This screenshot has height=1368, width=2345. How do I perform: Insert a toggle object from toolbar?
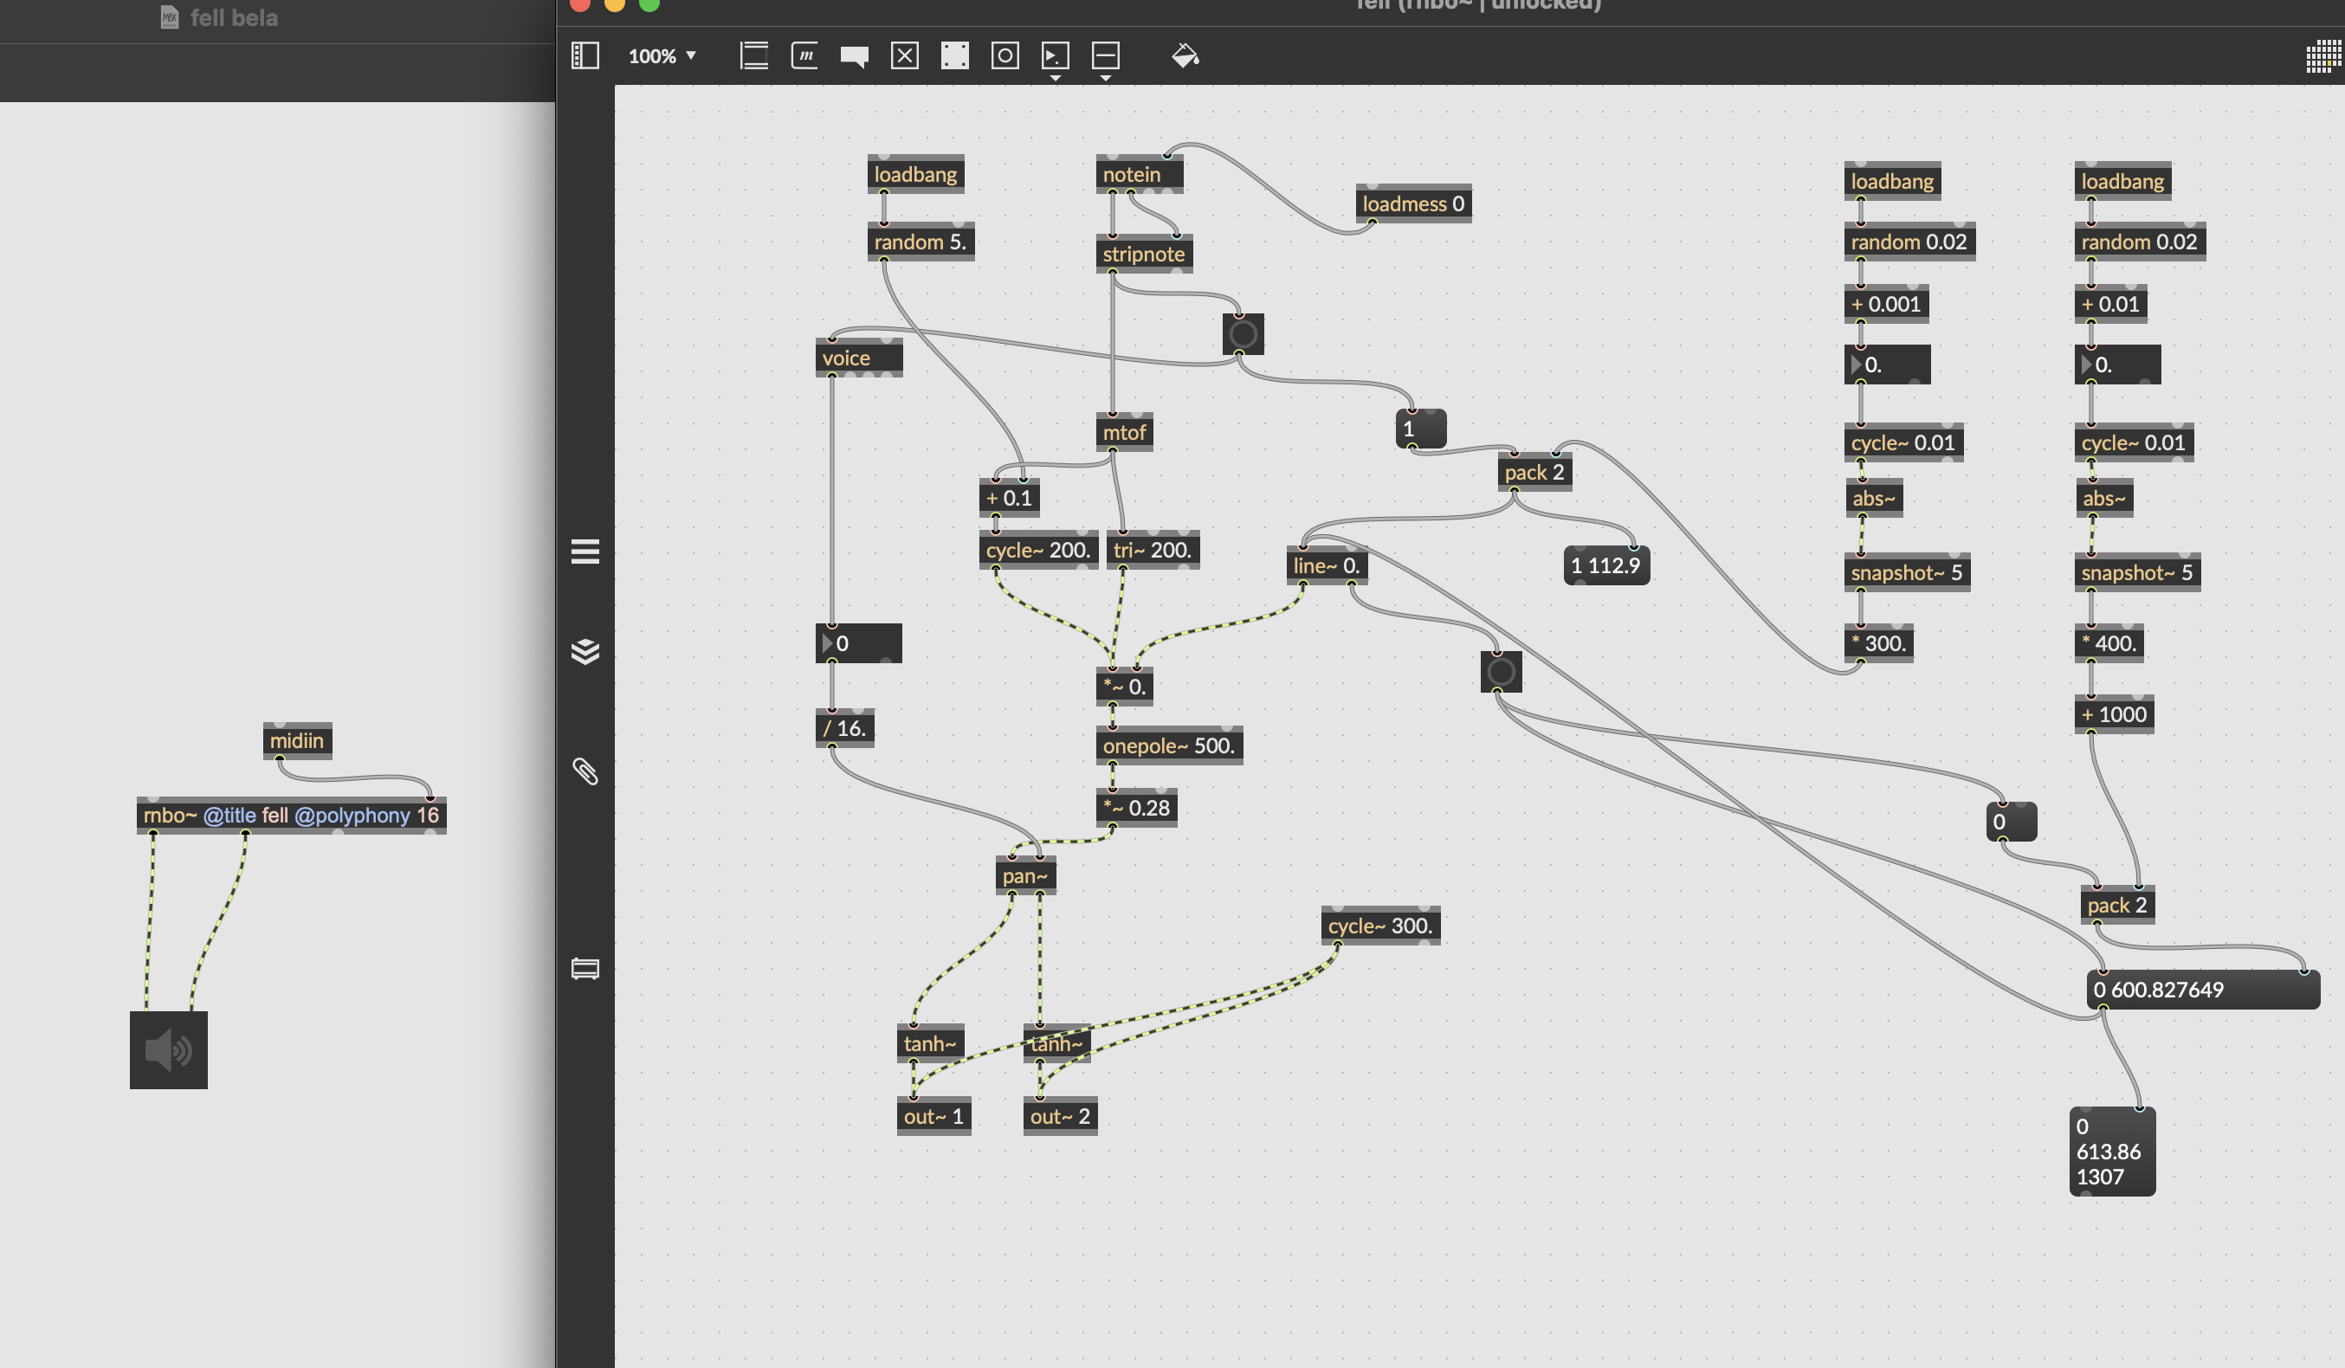(905, 55)
